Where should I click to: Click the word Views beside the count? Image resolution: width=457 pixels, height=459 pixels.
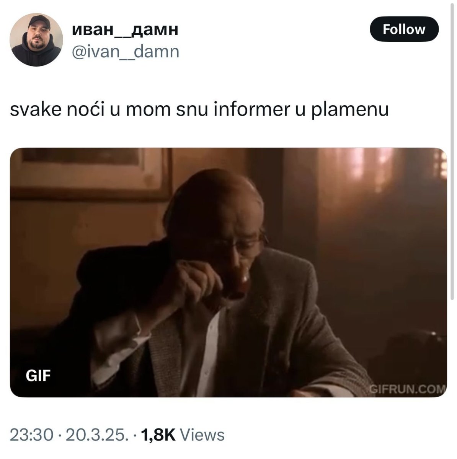coord(202,435)
